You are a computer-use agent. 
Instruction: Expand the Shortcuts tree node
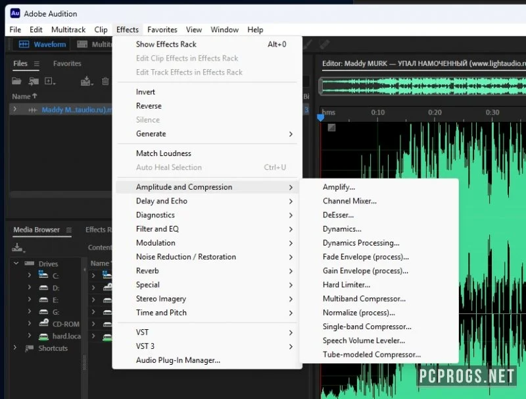click(x=14, y=348)
